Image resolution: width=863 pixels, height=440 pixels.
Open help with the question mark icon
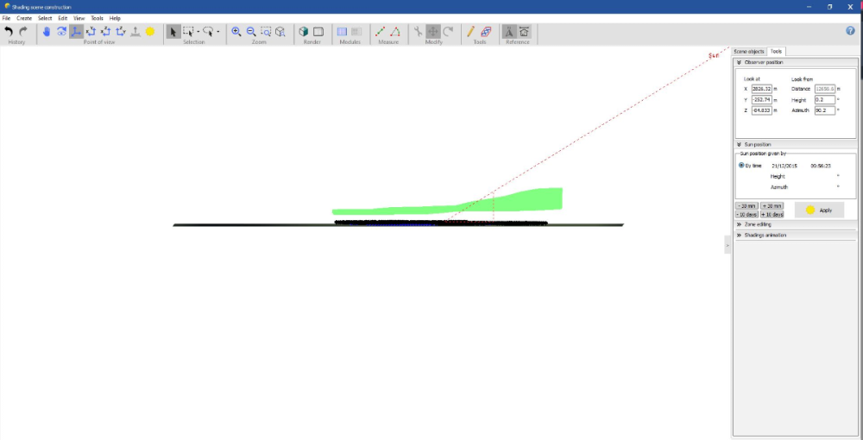pyautogui.click(x=851, y=30)
